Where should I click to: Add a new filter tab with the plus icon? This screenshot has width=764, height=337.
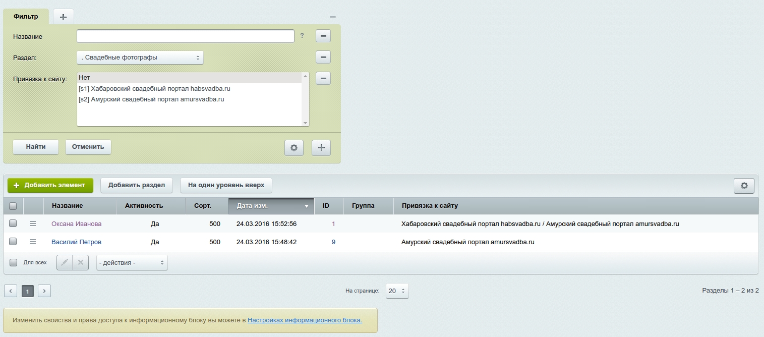tap(63, 17)
